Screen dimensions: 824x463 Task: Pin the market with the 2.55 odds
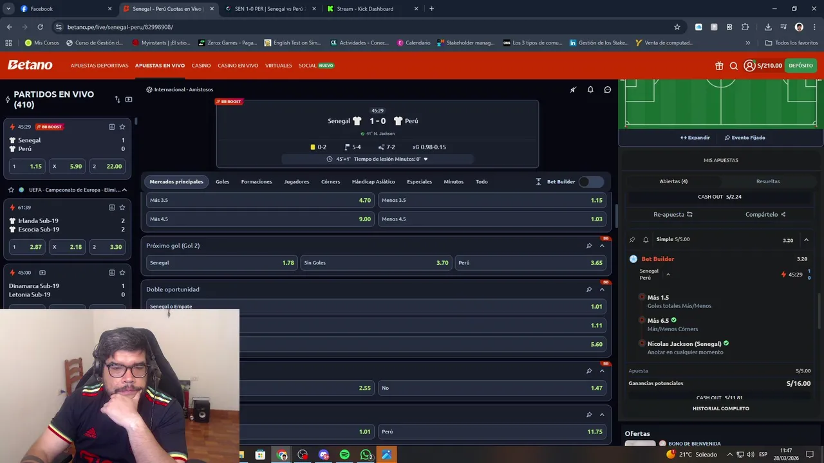point(589,371)
